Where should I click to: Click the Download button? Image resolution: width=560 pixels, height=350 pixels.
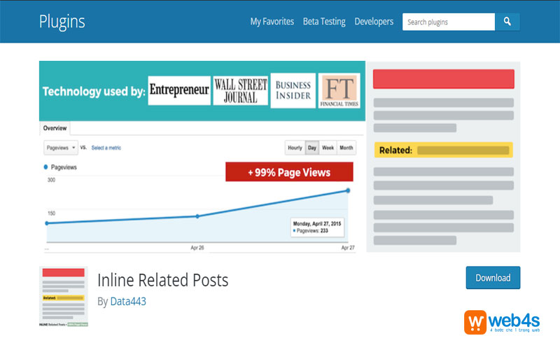click(493, 278)
